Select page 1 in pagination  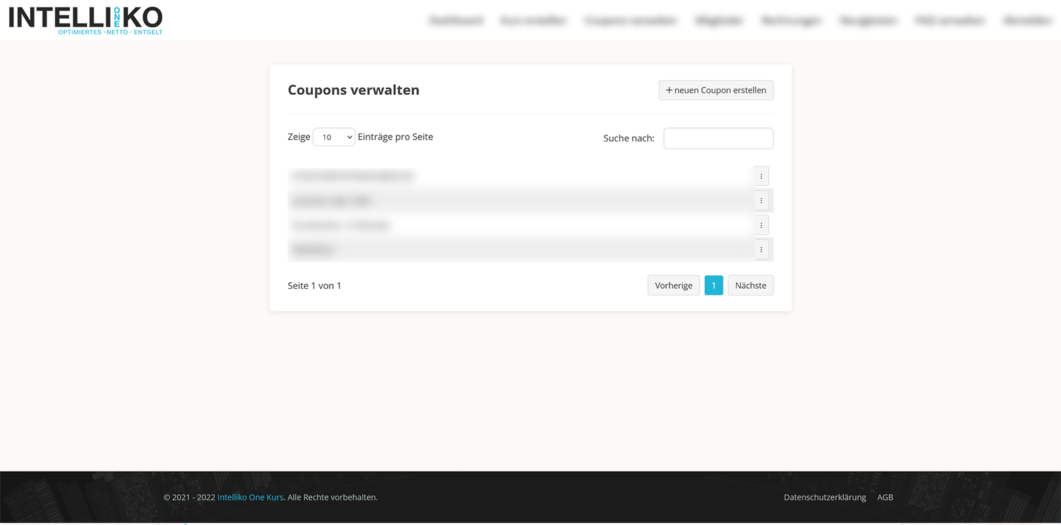[713, 286]
